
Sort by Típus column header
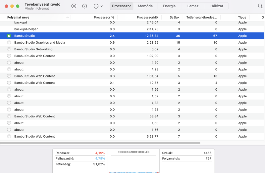tap(242, 18)
